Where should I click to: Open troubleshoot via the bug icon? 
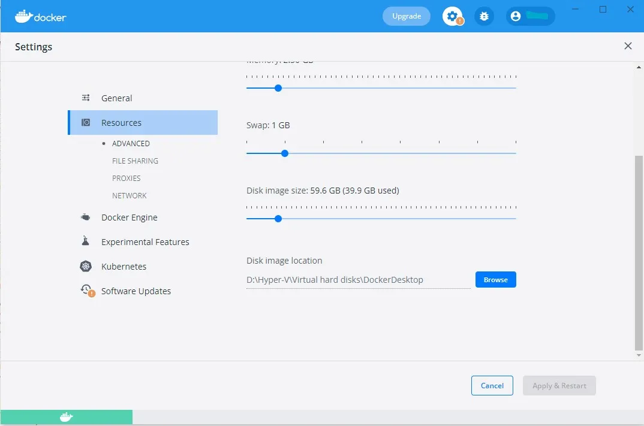pos(484,16)
